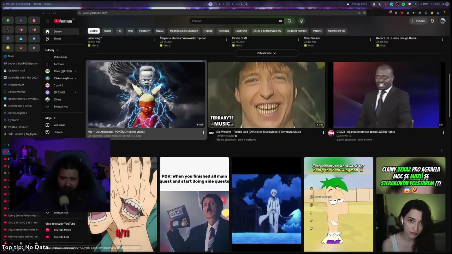Switch to the NotebookLM browser tab

click(20, 85)
